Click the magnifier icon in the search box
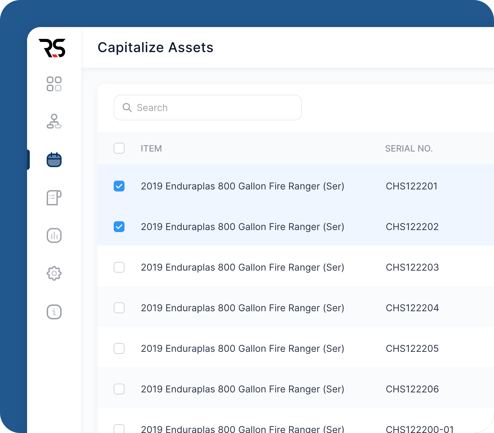The height and width of the screenshot is (433, 494). [127, 108]
